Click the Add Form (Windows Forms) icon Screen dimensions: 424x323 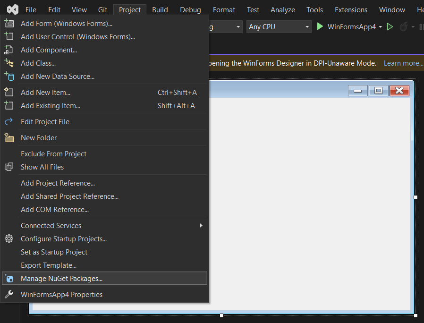(9, 24)
